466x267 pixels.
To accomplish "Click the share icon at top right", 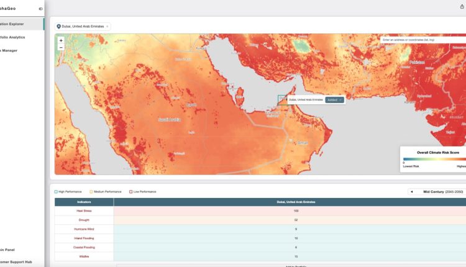I will tap(461, 7).
